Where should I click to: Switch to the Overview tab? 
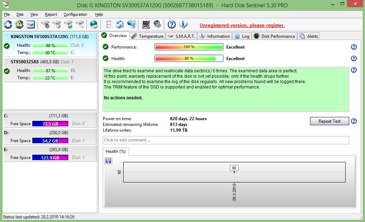[x=114, y=36]
